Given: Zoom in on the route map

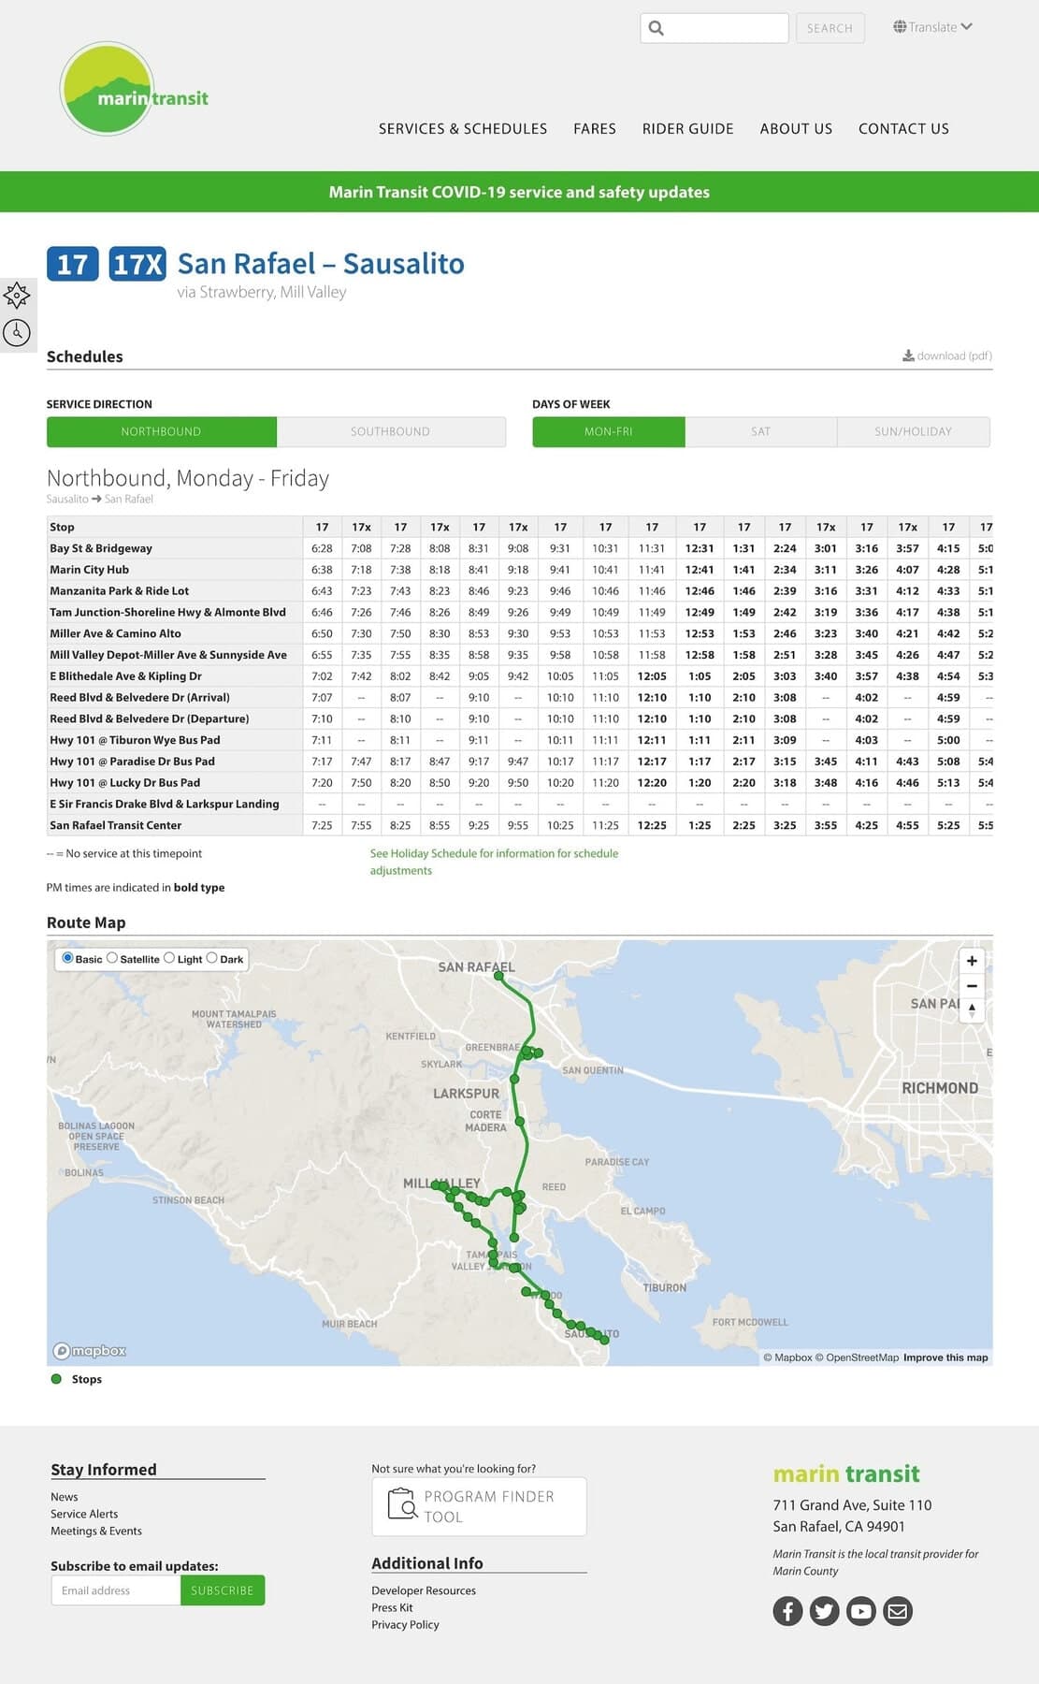Looking at the screenshot, I should [x=972, y=961].
